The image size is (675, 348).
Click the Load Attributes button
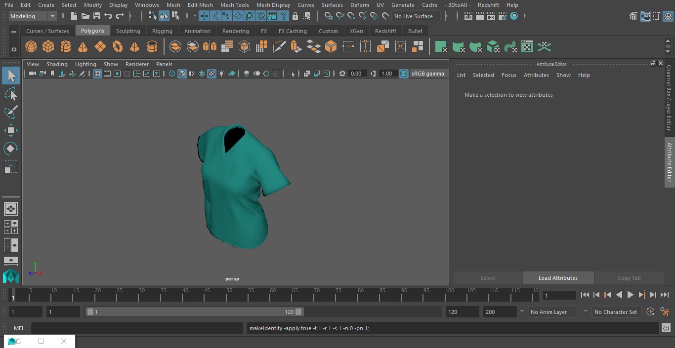pyautogui.click(x=558, y=278)
